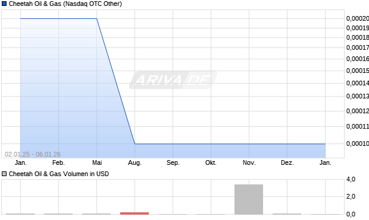The width and height of the screenshot is (369, 220).
Task: Click the tall gray November volume bar
Action: point(249,199)
